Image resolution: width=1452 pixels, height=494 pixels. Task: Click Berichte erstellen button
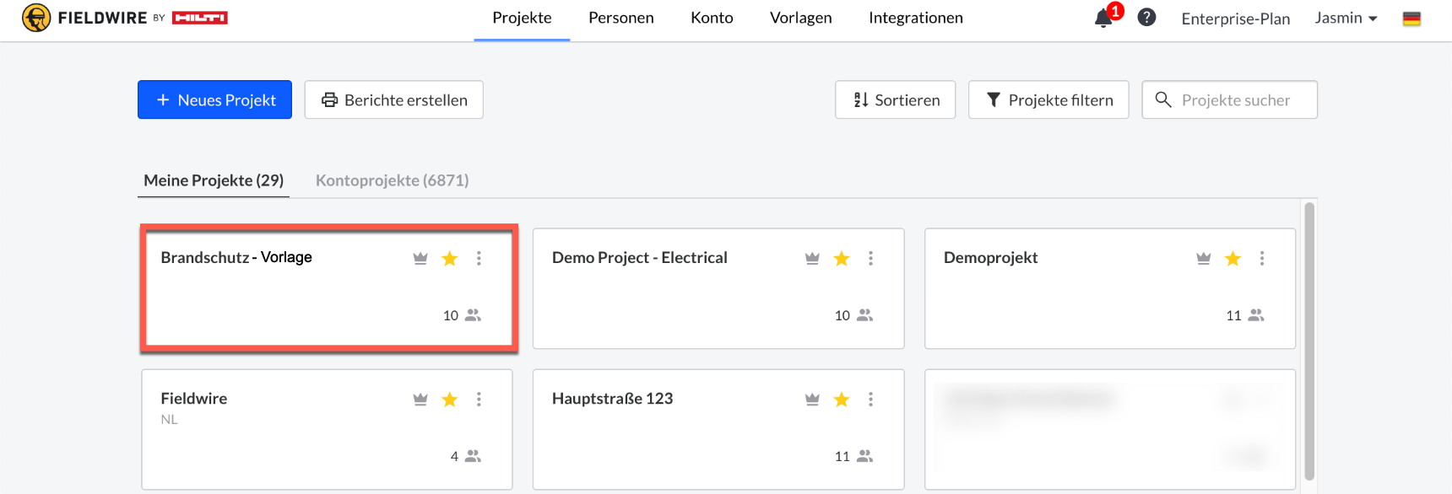[x=393, y=99]
